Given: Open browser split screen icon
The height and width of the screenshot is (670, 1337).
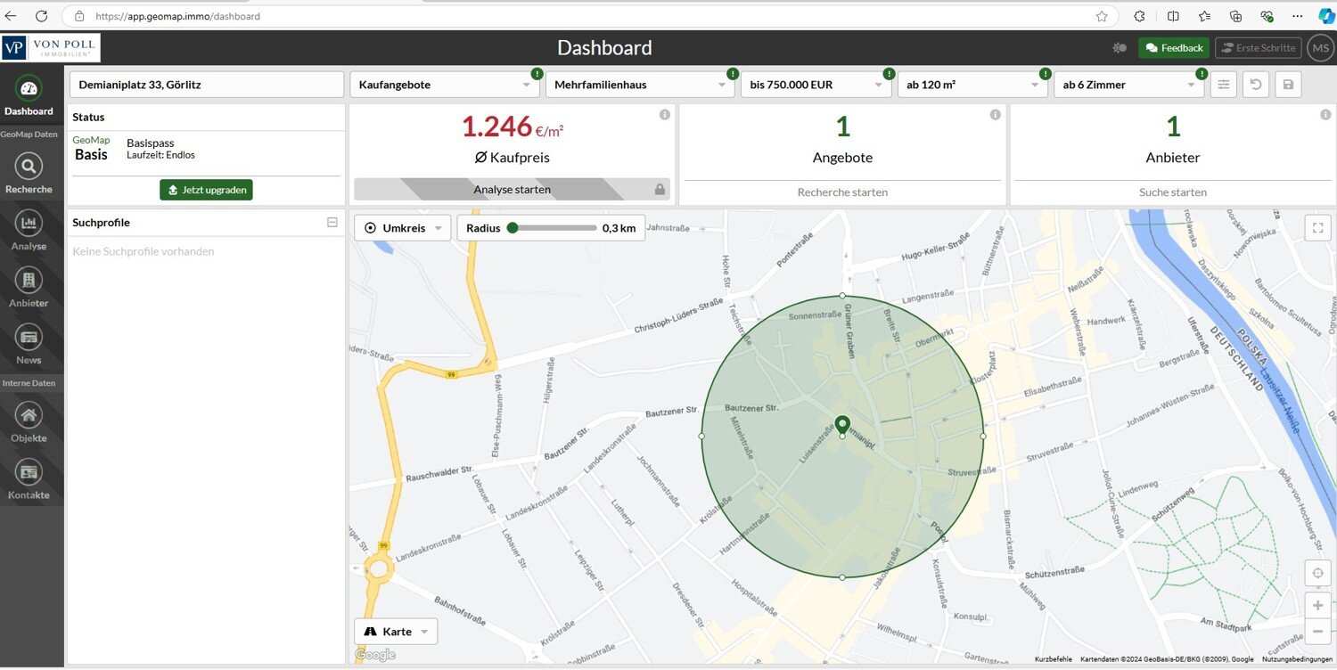Looking at the screenshot, I should pyautogui.click(x=1173, y=16).
